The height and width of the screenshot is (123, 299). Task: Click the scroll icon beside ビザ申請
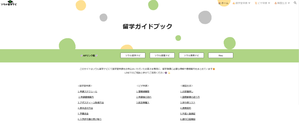[x=256, y=3]
